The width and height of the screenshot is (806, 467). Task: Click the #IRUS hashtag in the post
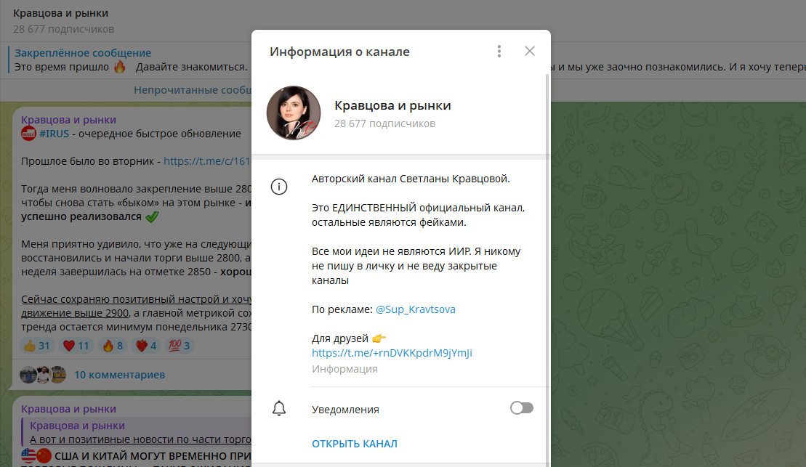54,134
